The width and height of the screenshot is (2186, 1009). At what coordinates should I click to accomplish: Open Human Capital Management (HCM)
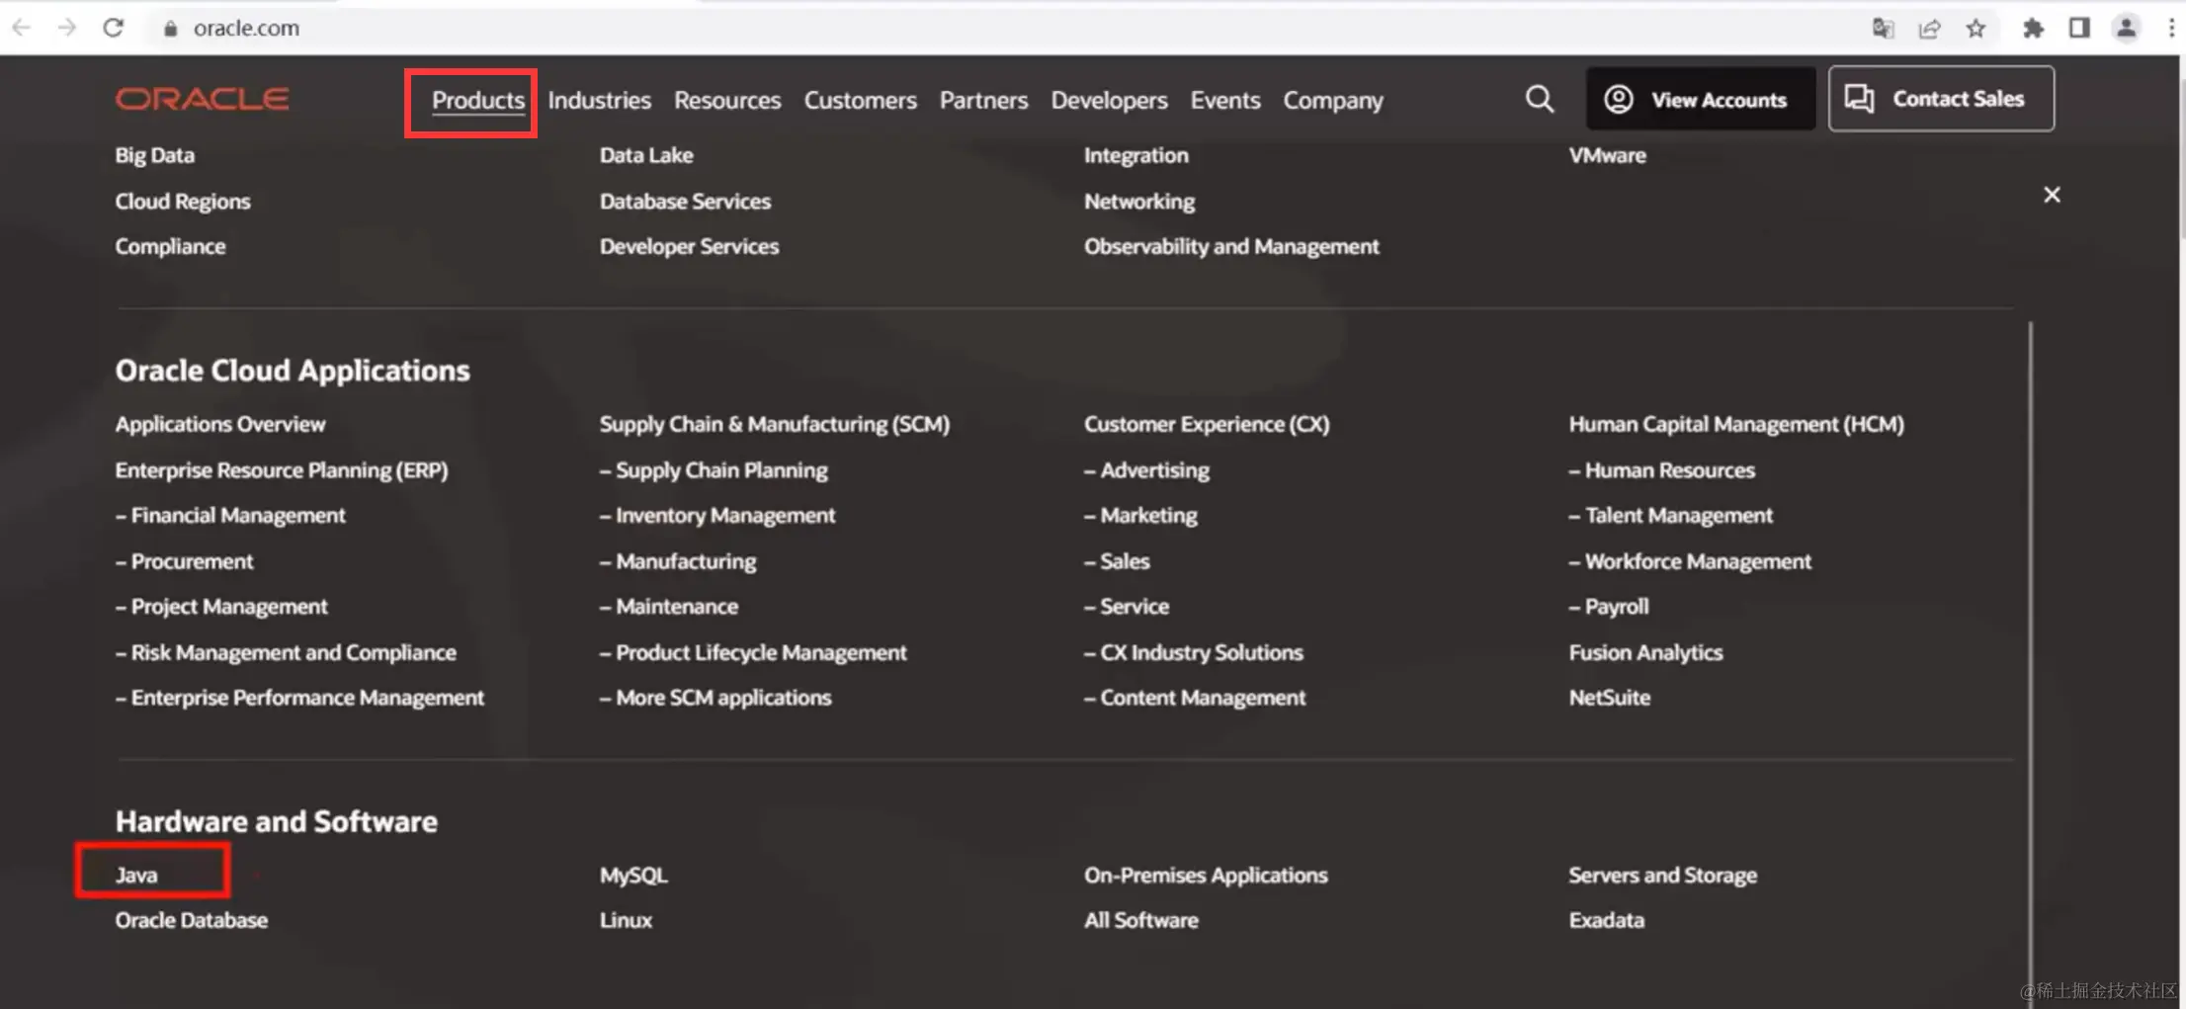point(1736,424)
